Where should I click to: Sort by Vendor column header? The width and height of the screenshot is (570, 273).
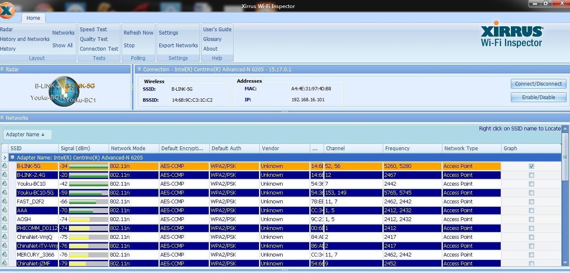[x=284, y=148]
